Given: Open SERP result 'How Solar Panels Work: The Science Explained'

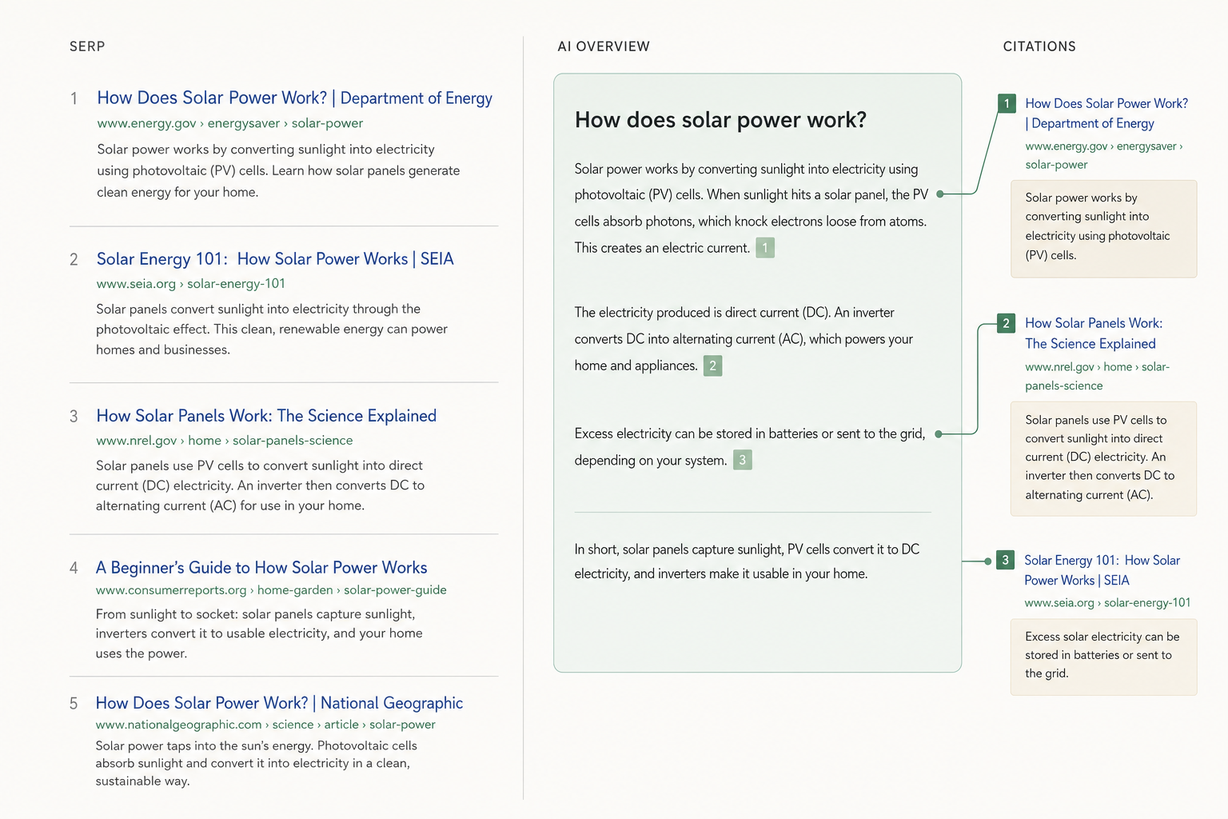Looking at the screenshot, I should coord(266,416).
